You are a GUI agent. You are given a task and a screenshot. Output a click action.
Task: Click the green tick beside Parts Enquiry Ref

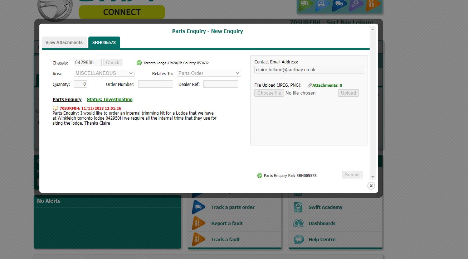point(260,176)
